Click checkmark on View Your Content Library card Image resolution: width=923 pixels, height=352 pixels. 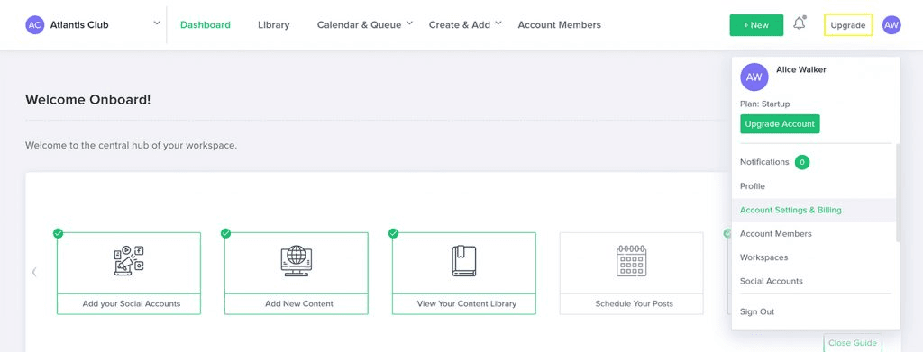click(393, 233)
